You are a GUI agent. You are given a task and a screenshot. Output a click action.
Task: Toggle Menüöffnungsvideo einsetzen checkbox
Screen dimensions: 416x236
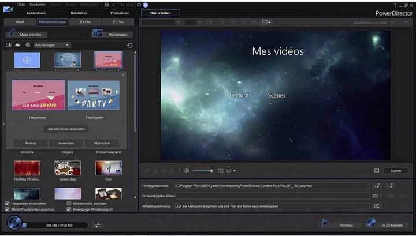(7, 209)
